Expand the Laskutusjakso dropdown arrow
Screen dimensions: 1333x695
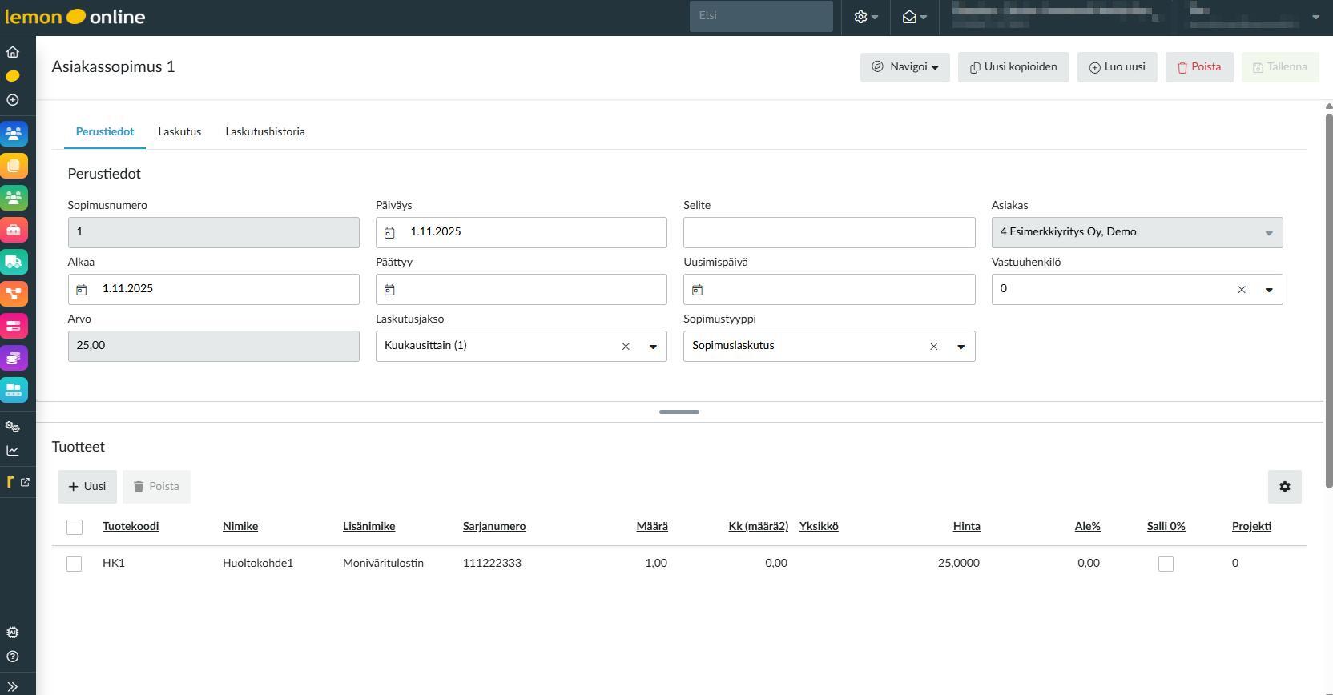(653, 347)
